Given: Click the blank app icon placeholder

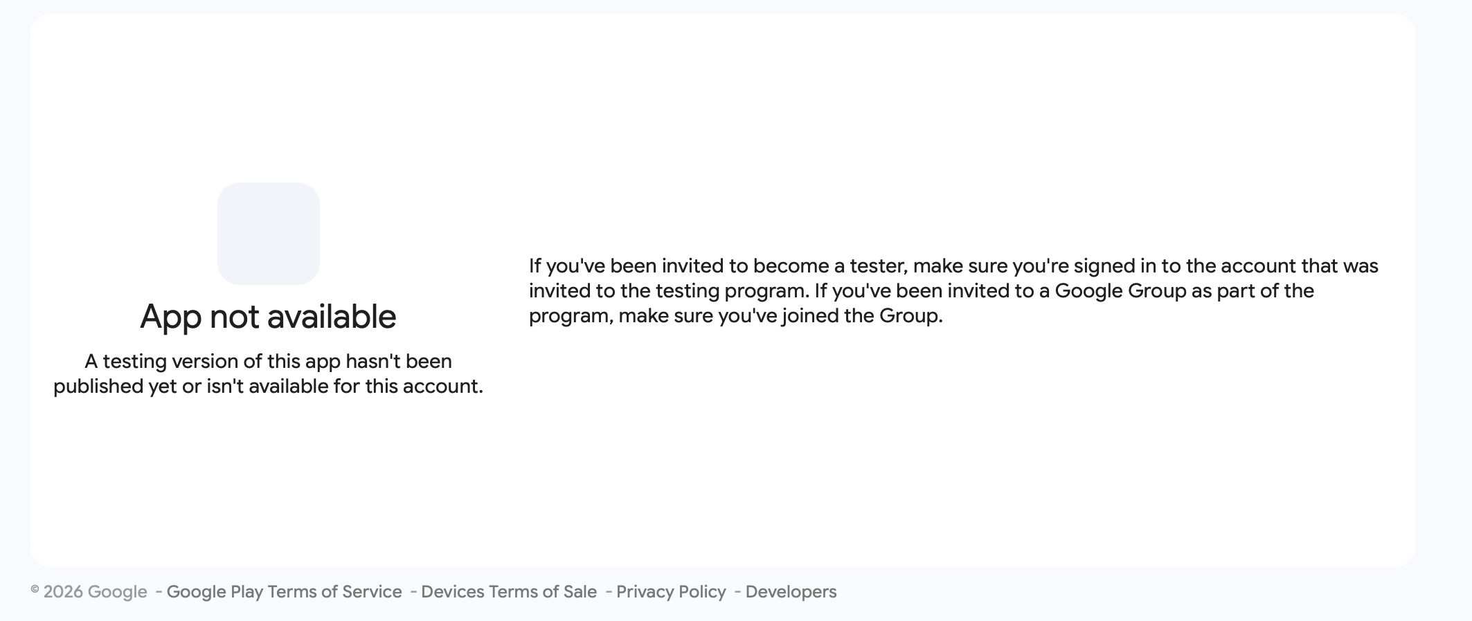Looking at the screenshot, I should [x=268, y=234].
